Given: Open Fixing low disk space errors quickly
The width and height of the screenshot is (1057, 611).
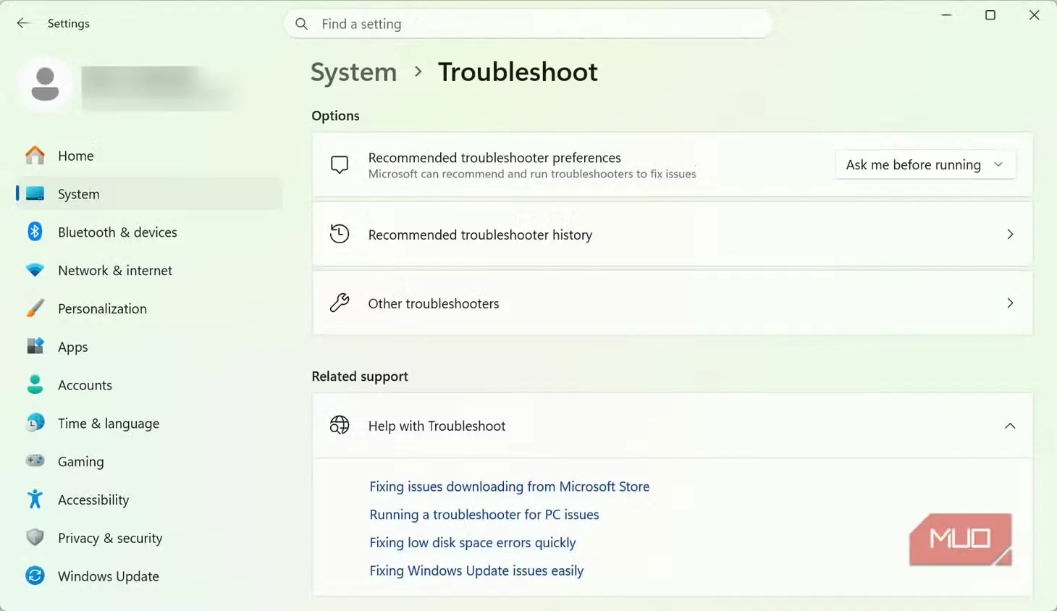Looking at the screenshot, I should pos(473,543).
